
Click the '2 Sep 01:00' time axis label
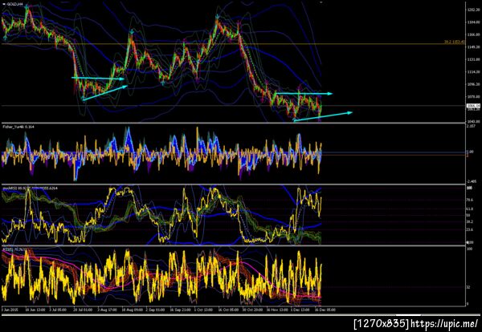point(155,310)
